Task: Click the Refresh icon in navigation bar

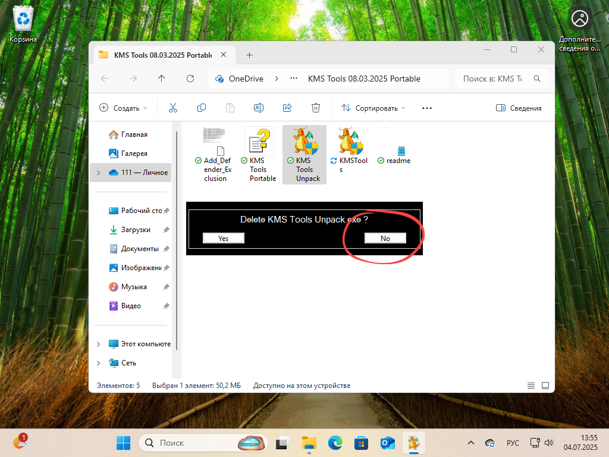Action: pos(190,79)
